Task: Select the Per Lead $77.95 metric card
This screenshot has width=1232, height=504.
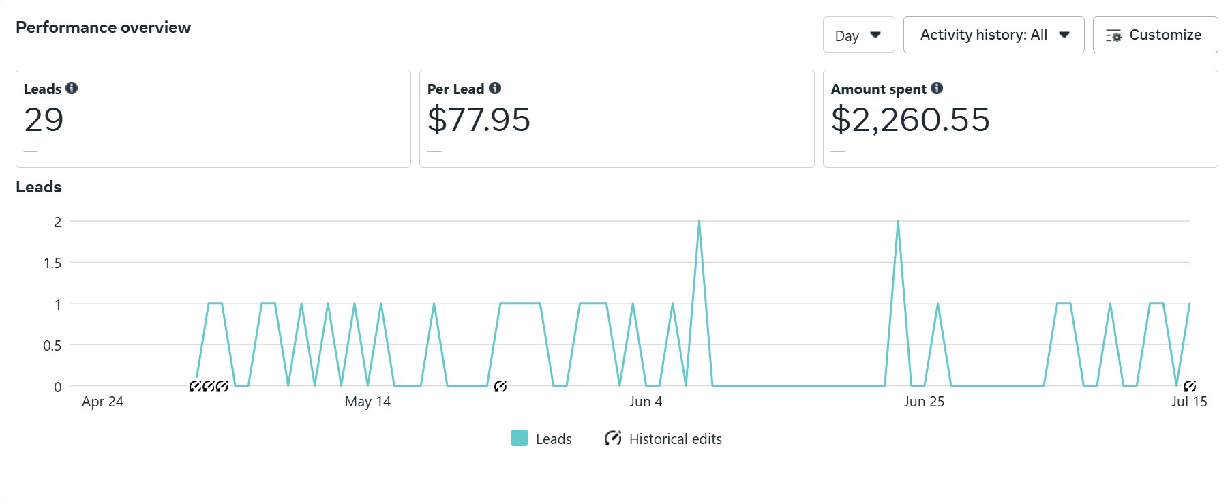Action: pos(616,119)
